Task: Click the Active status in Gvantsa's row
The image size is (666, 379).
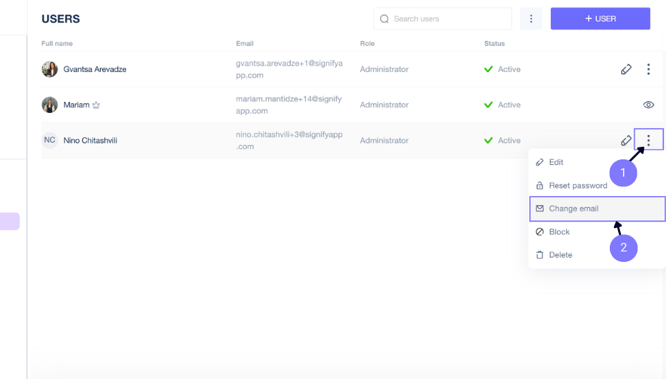Action: click(509, 69)
